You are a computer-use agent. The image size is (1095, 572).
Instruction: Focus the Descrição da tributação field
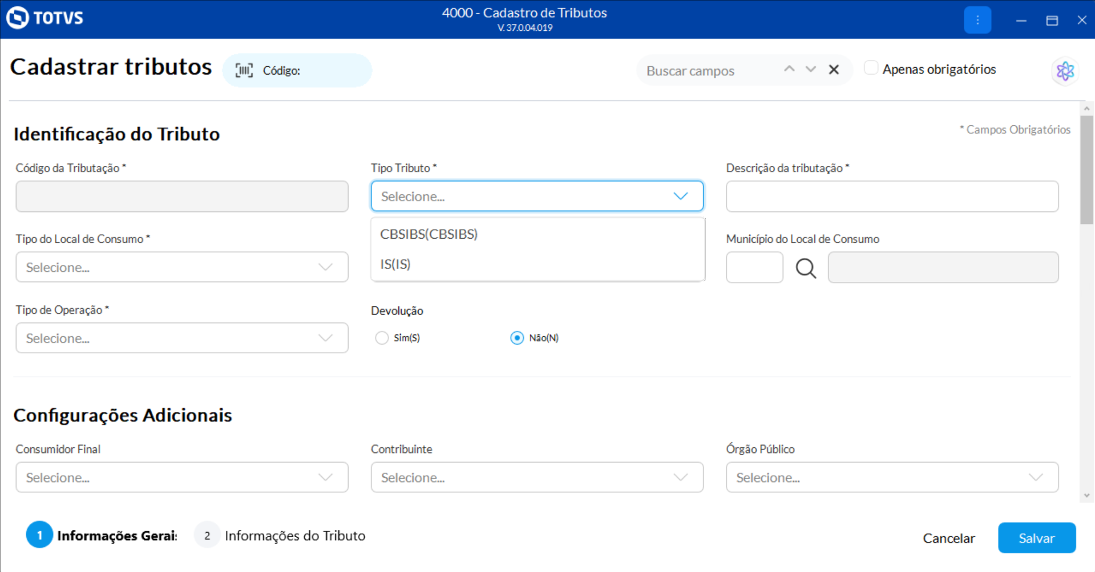892,197
